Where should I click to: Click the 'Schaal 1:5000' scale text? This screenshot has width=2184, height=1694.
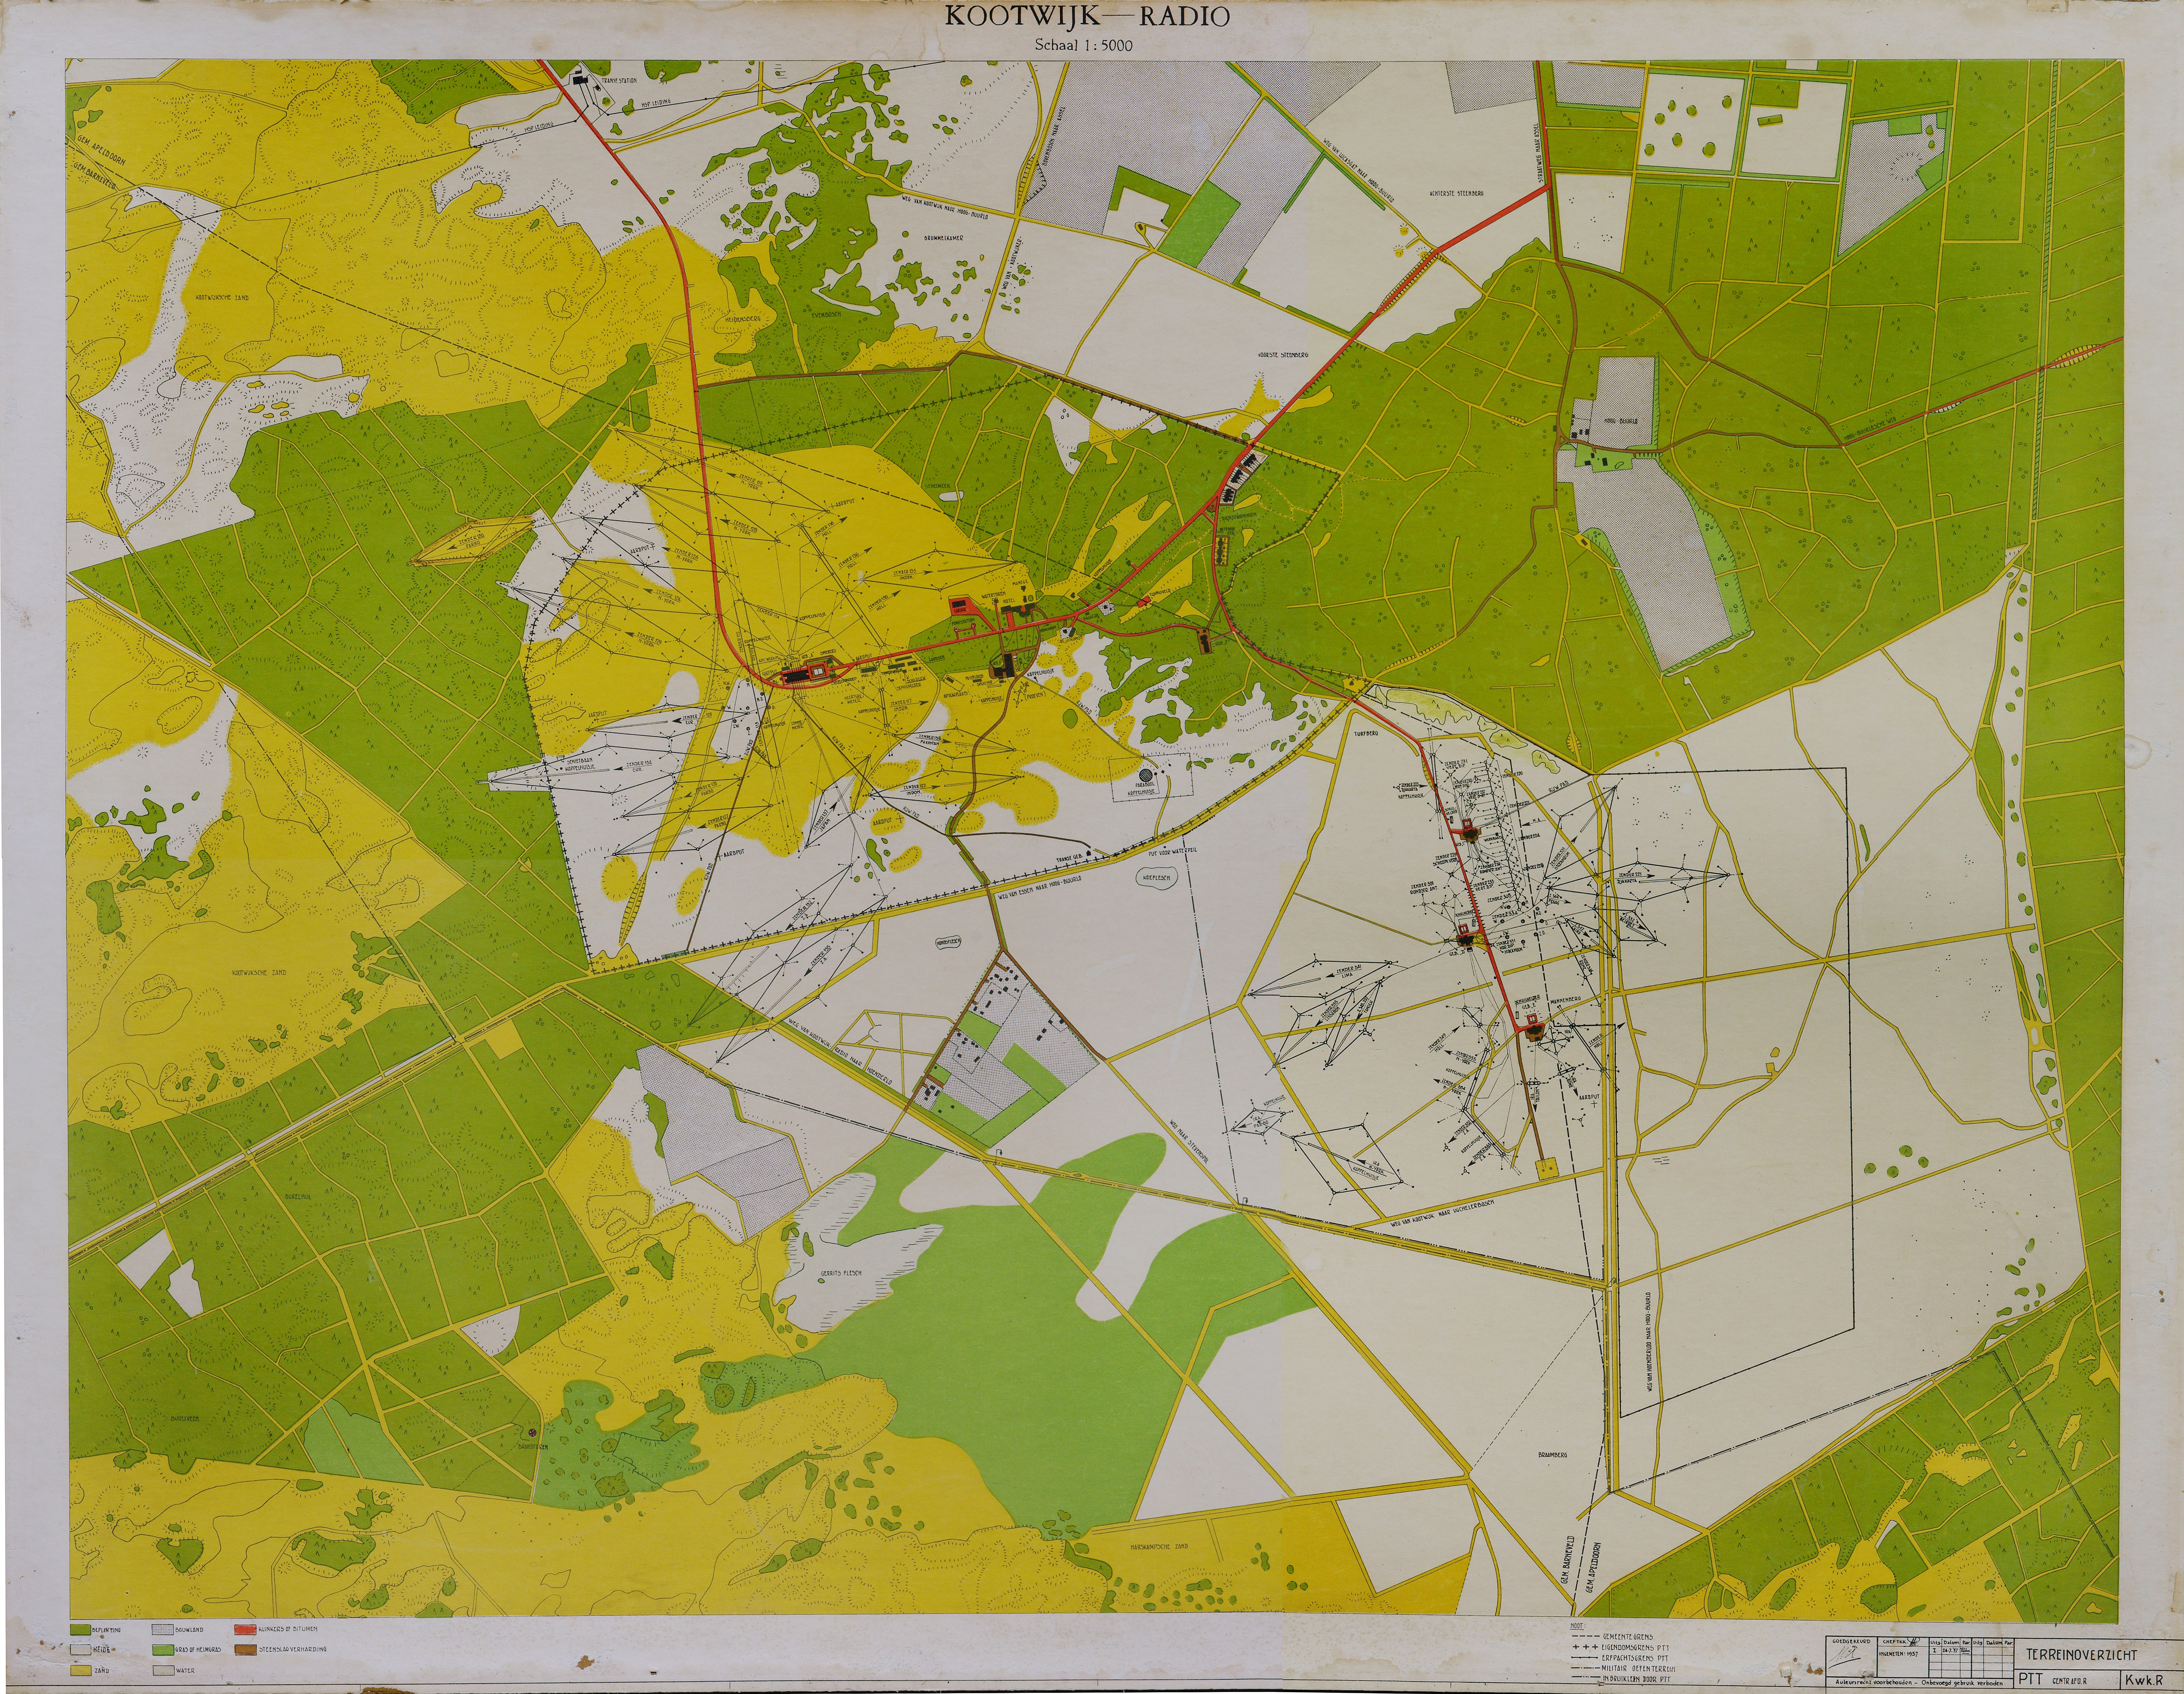click(1084, 45)
